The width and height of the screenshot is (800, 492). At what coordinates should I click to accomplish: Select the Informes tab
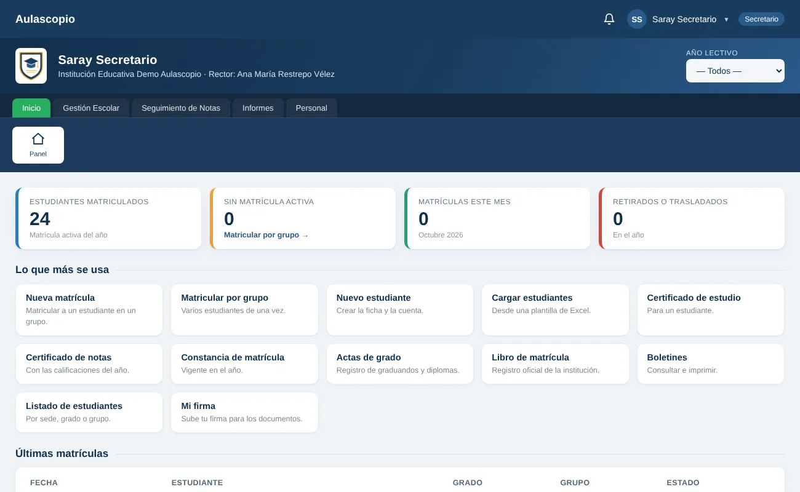[x=258, y=108]
